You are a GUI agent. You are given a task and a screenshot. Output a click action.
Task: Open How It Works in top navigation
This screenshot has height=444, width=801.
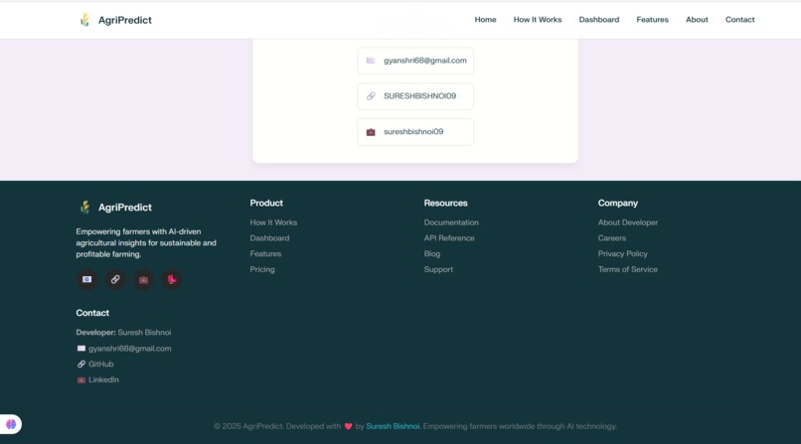click(x=538, y=20)
